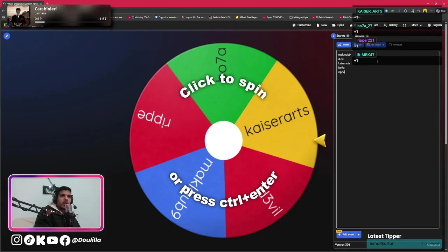The image size is (448, 252).
Task: Open the Add wheel dropdown arrow
Action: (358, 234)
